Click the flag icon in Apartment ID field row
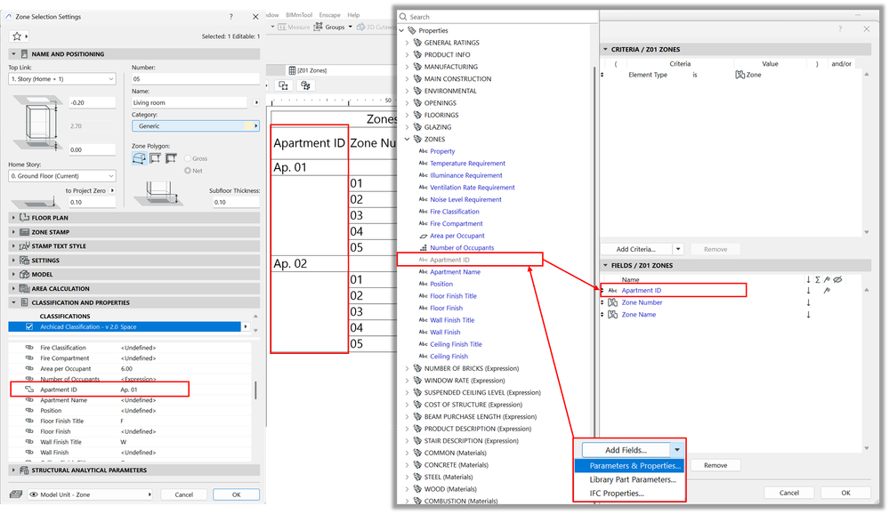 [827, 290]
